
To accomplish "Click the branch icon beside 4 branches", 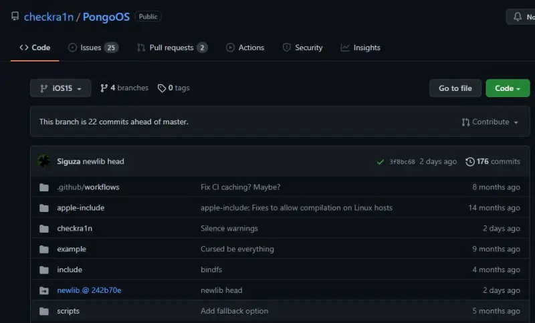I will (x=104, y=88).
